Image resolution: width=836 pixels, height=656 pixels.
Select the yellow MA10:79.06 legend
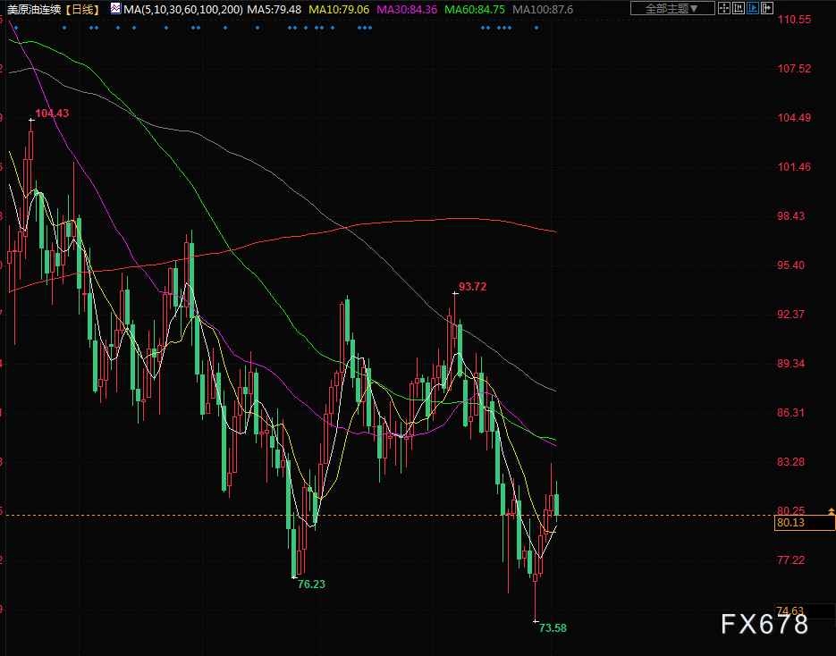(x=339, y=10)
